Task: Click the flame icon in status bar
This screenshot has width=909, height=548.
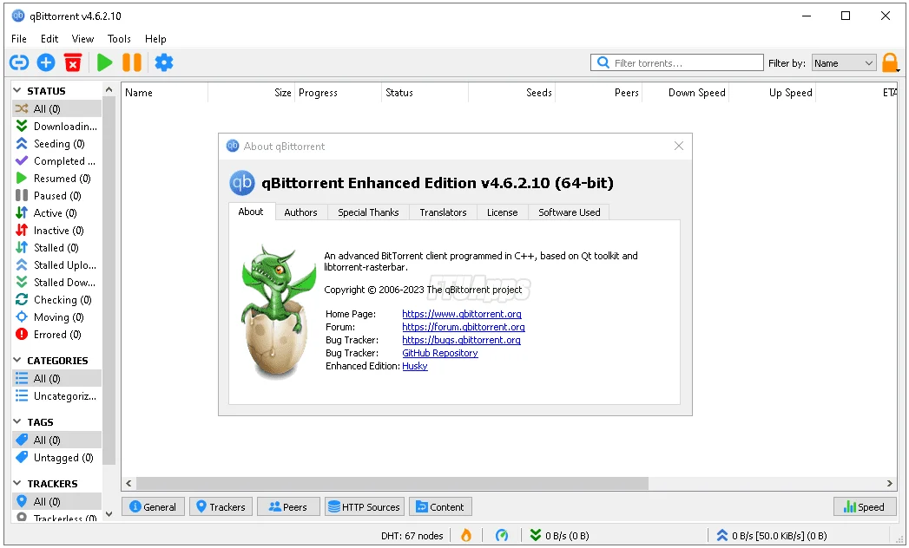Action: pyautogui.click(x=466, y=536)
